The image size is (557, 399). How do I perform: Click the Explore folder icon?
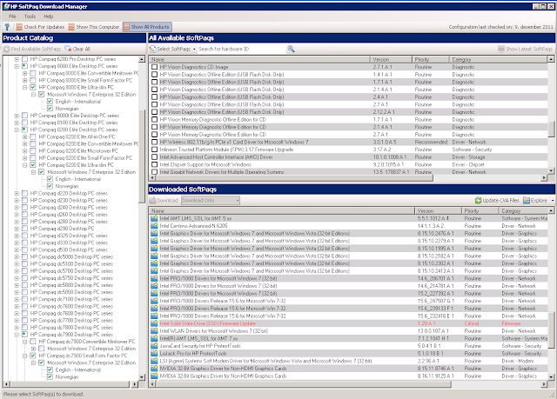(x=527, y=201)
